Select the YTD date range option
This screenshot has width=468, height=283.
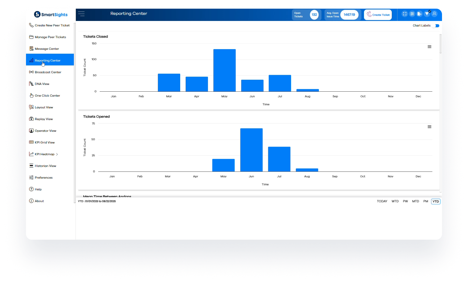pos(435,201)
